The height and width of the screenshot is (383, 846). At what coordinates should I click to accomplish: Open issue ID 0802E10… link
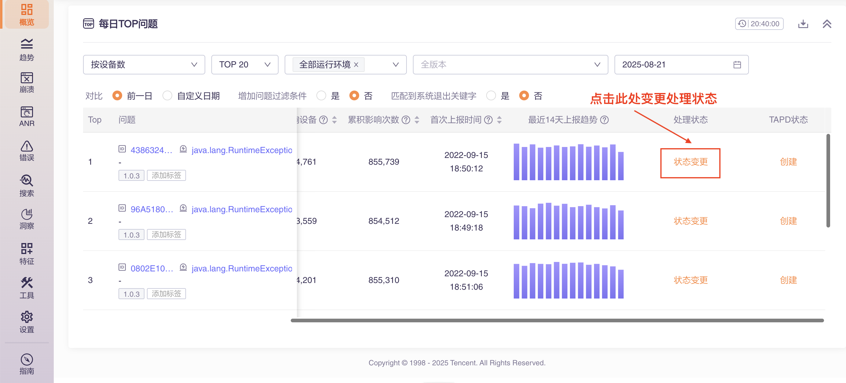pos(152,268)
